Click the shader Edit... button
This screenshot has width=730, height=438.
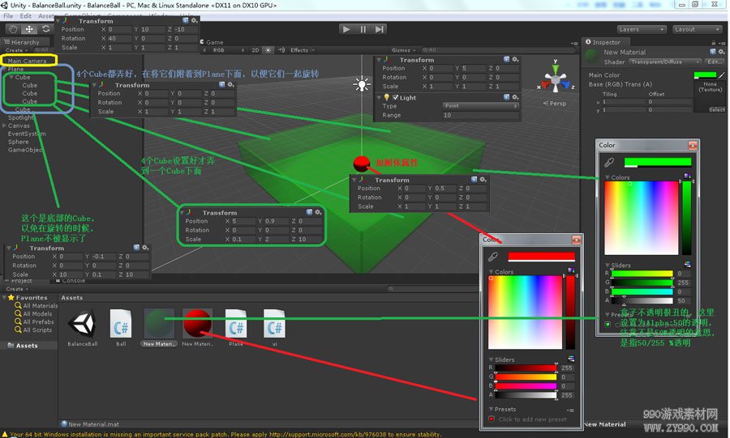tap(714, 62)
